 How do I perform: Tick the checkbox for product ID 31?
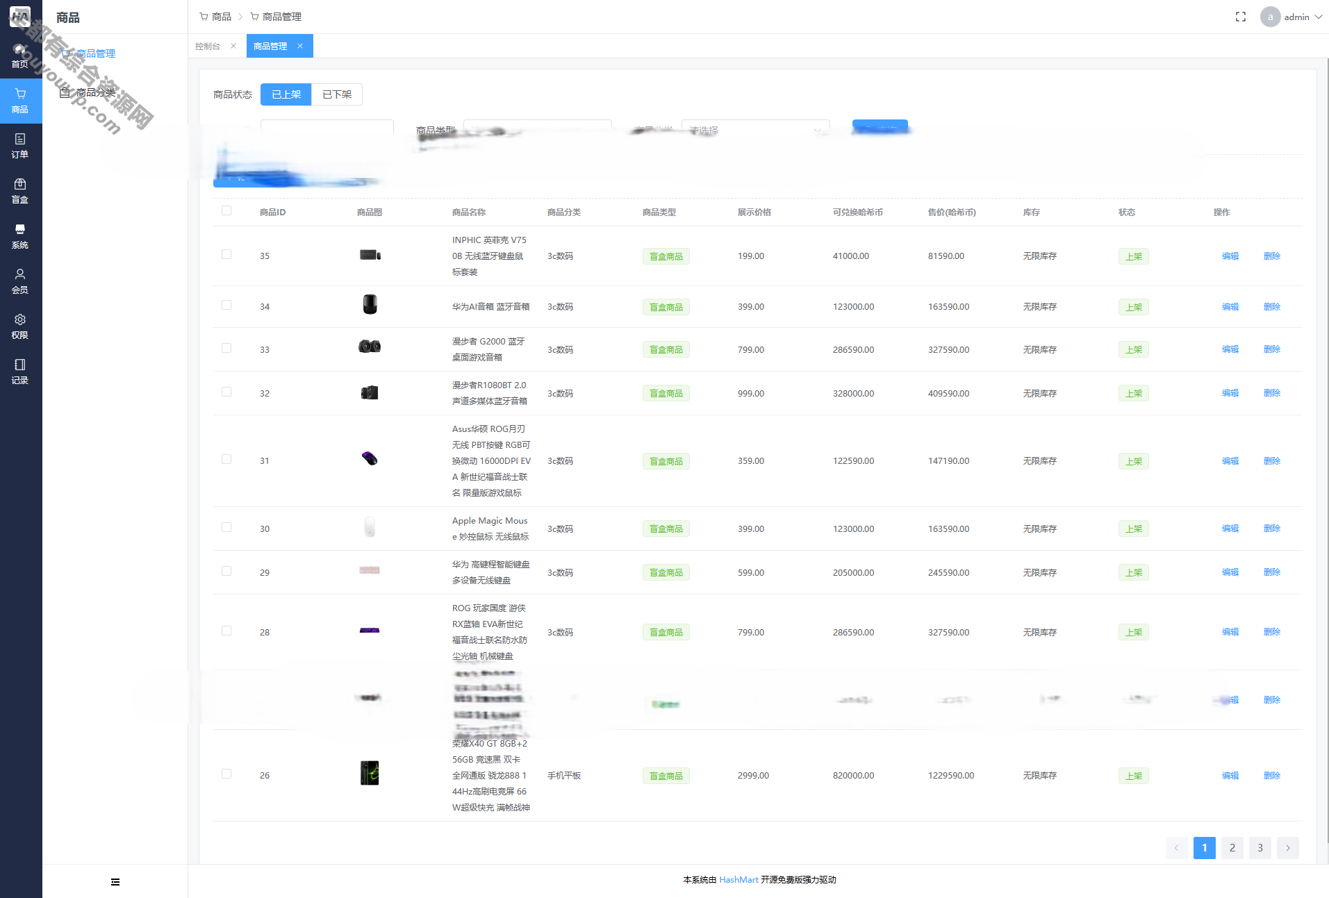click(226, 459)
